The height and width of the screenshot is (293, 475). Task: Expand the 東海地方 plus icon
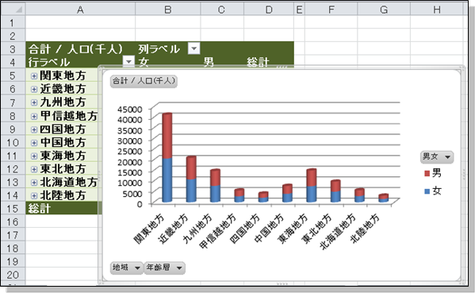[x=34, y=156]
